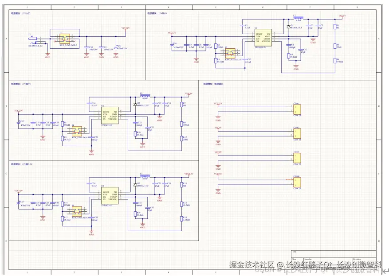389x276 pixels.
Task: Click the Revision cell of the title block
Action: coord(360,259)
